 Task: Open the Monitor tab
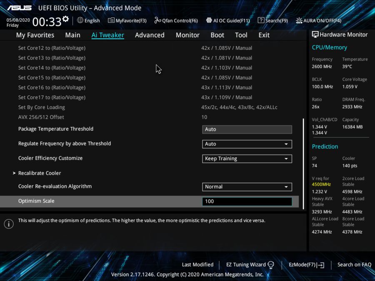tap(187, 35)
